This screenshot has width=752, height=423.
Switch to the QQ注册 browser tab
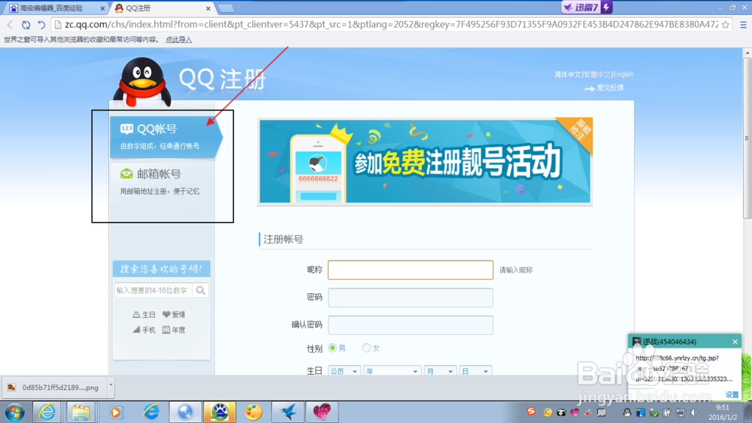point(159,8)
